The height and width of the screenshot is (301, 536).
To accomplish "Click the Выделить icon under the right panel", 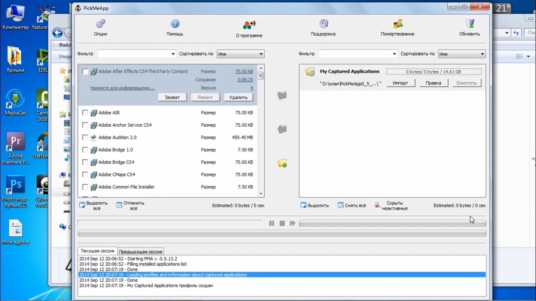I will tap(304, 205).
